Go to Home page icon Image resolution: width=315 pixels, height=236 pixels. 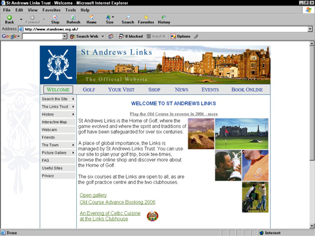click(92, 18)
